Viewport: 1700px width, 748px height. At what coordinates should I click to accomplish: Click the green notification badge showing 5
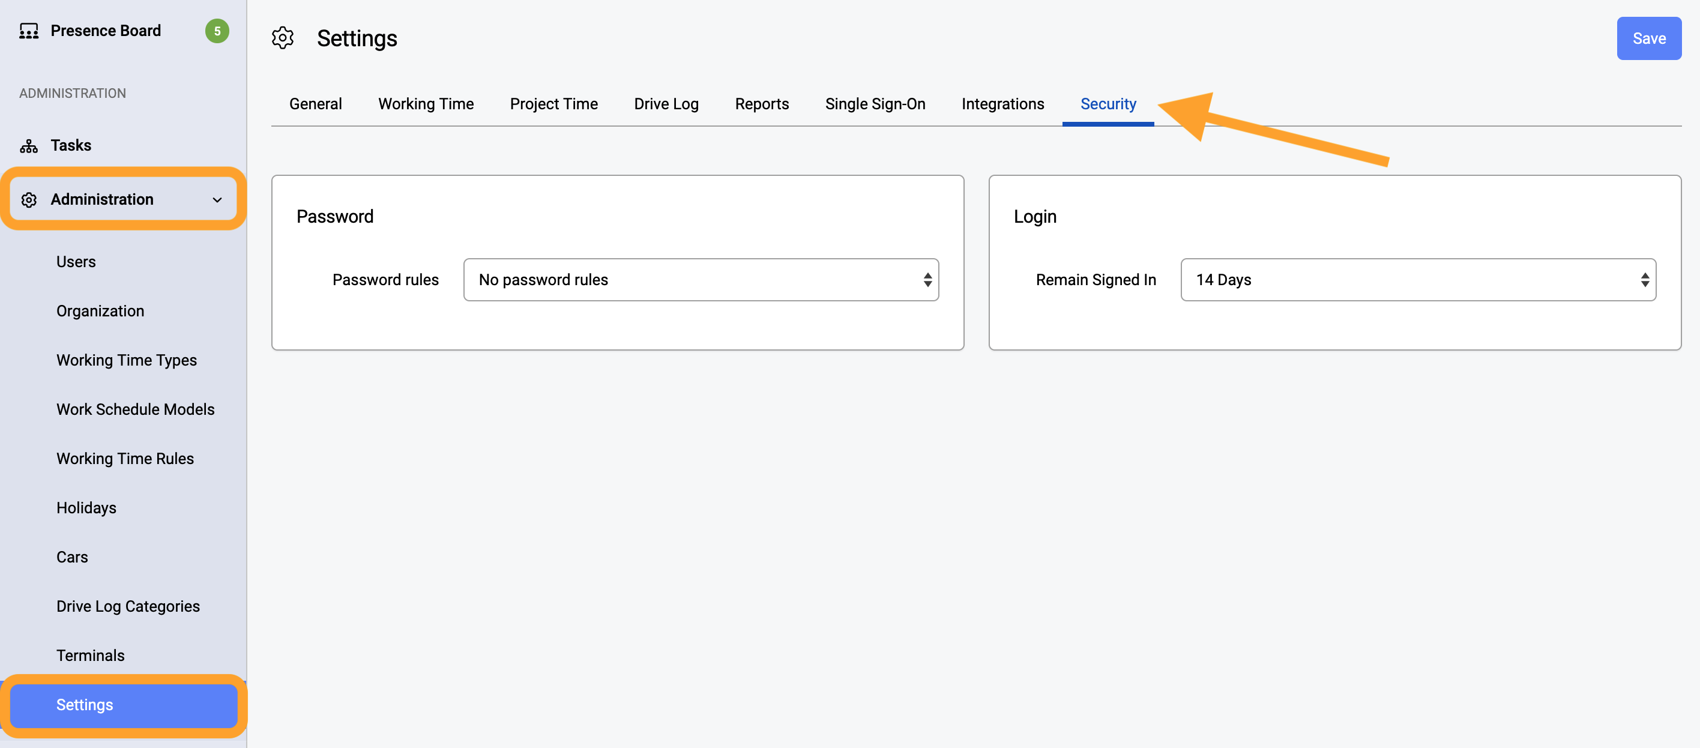pyautogui.click(x=217, y=31)
